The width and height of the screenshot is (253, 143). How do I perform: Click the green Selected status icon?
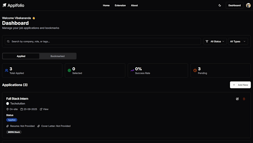(x=69, y=70)
